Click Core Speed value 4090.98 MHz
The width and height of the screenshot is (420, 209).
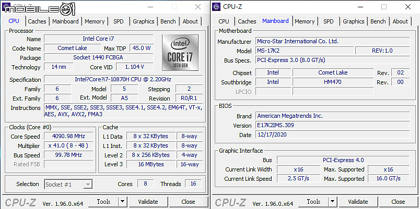point(68,136)
